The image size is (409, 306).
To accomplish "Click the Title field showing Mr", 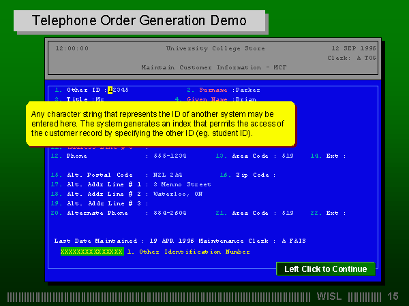I will [100, 99].
